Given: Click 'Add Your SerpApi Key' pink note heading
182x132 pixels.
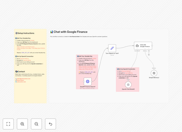Looking at the screenshot, I should tap(85, 56).
